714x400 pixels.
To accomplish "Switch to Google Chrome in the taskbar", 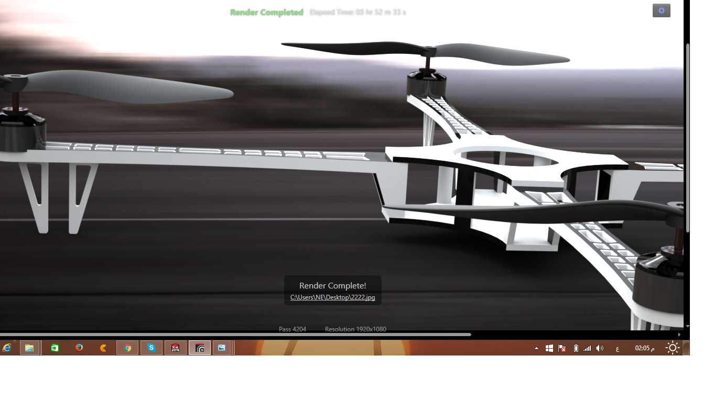I will click(127, 348).
